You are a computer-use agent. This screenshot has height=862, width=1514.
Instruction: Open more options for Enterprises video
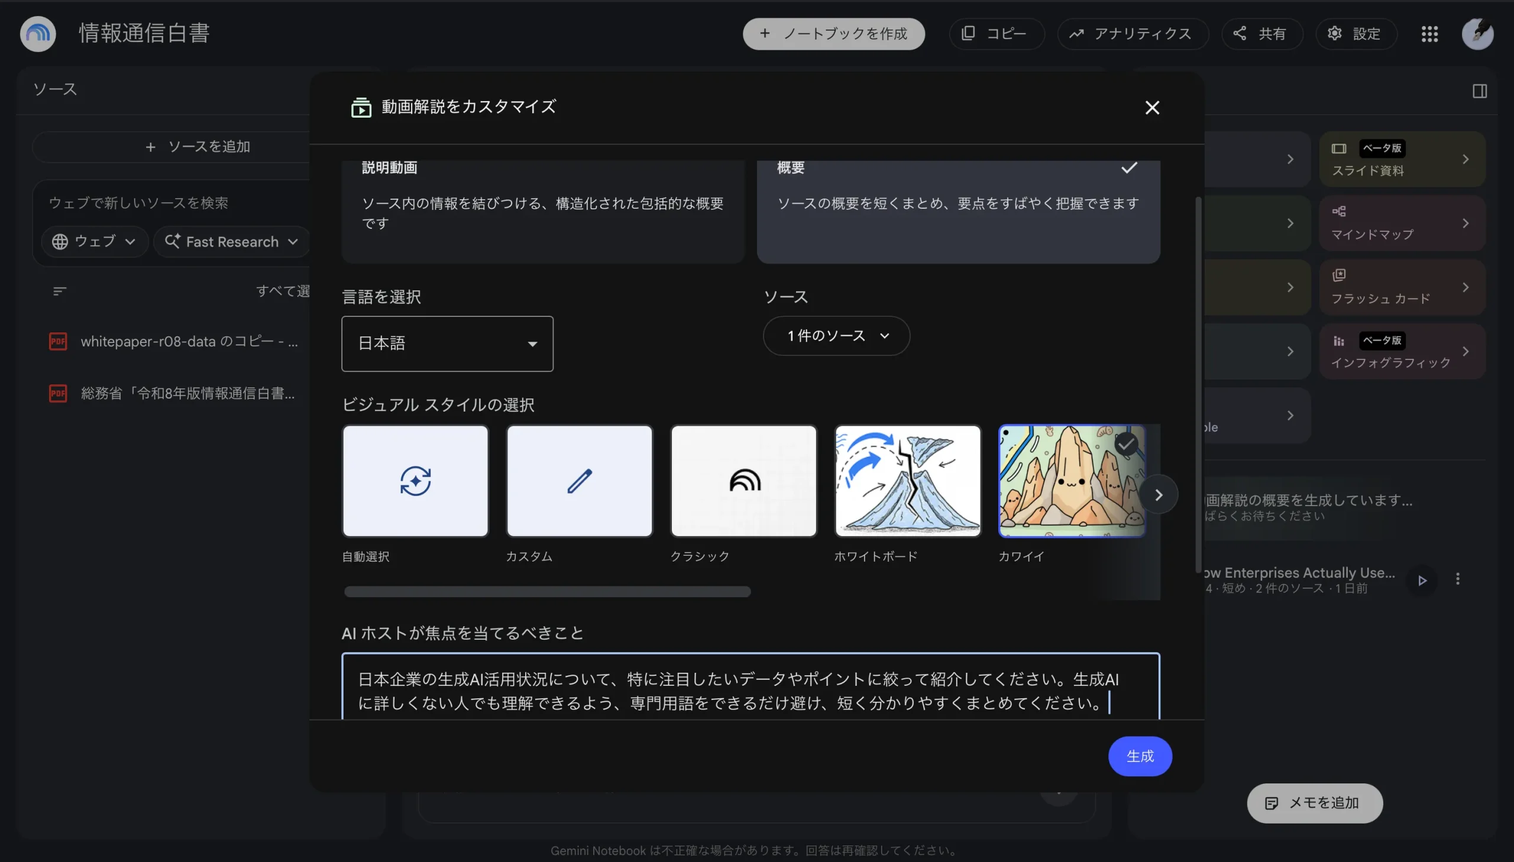tap(1457, 579)
